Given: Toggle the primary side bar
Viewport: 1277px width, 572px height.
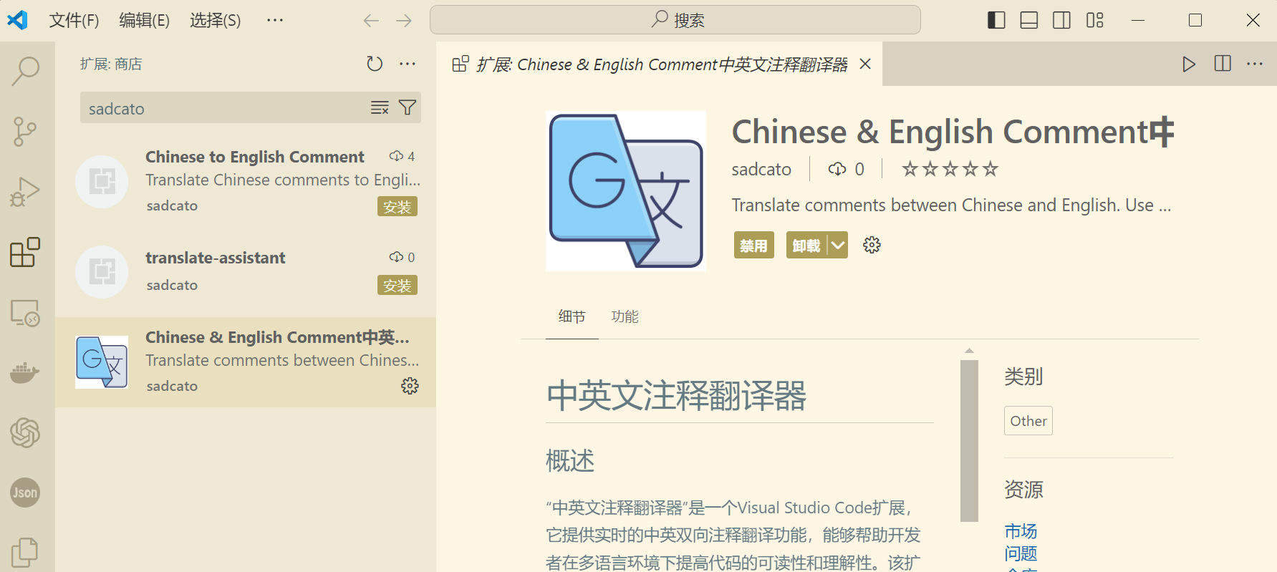Looking at the screenshot, I should [996, 20].
